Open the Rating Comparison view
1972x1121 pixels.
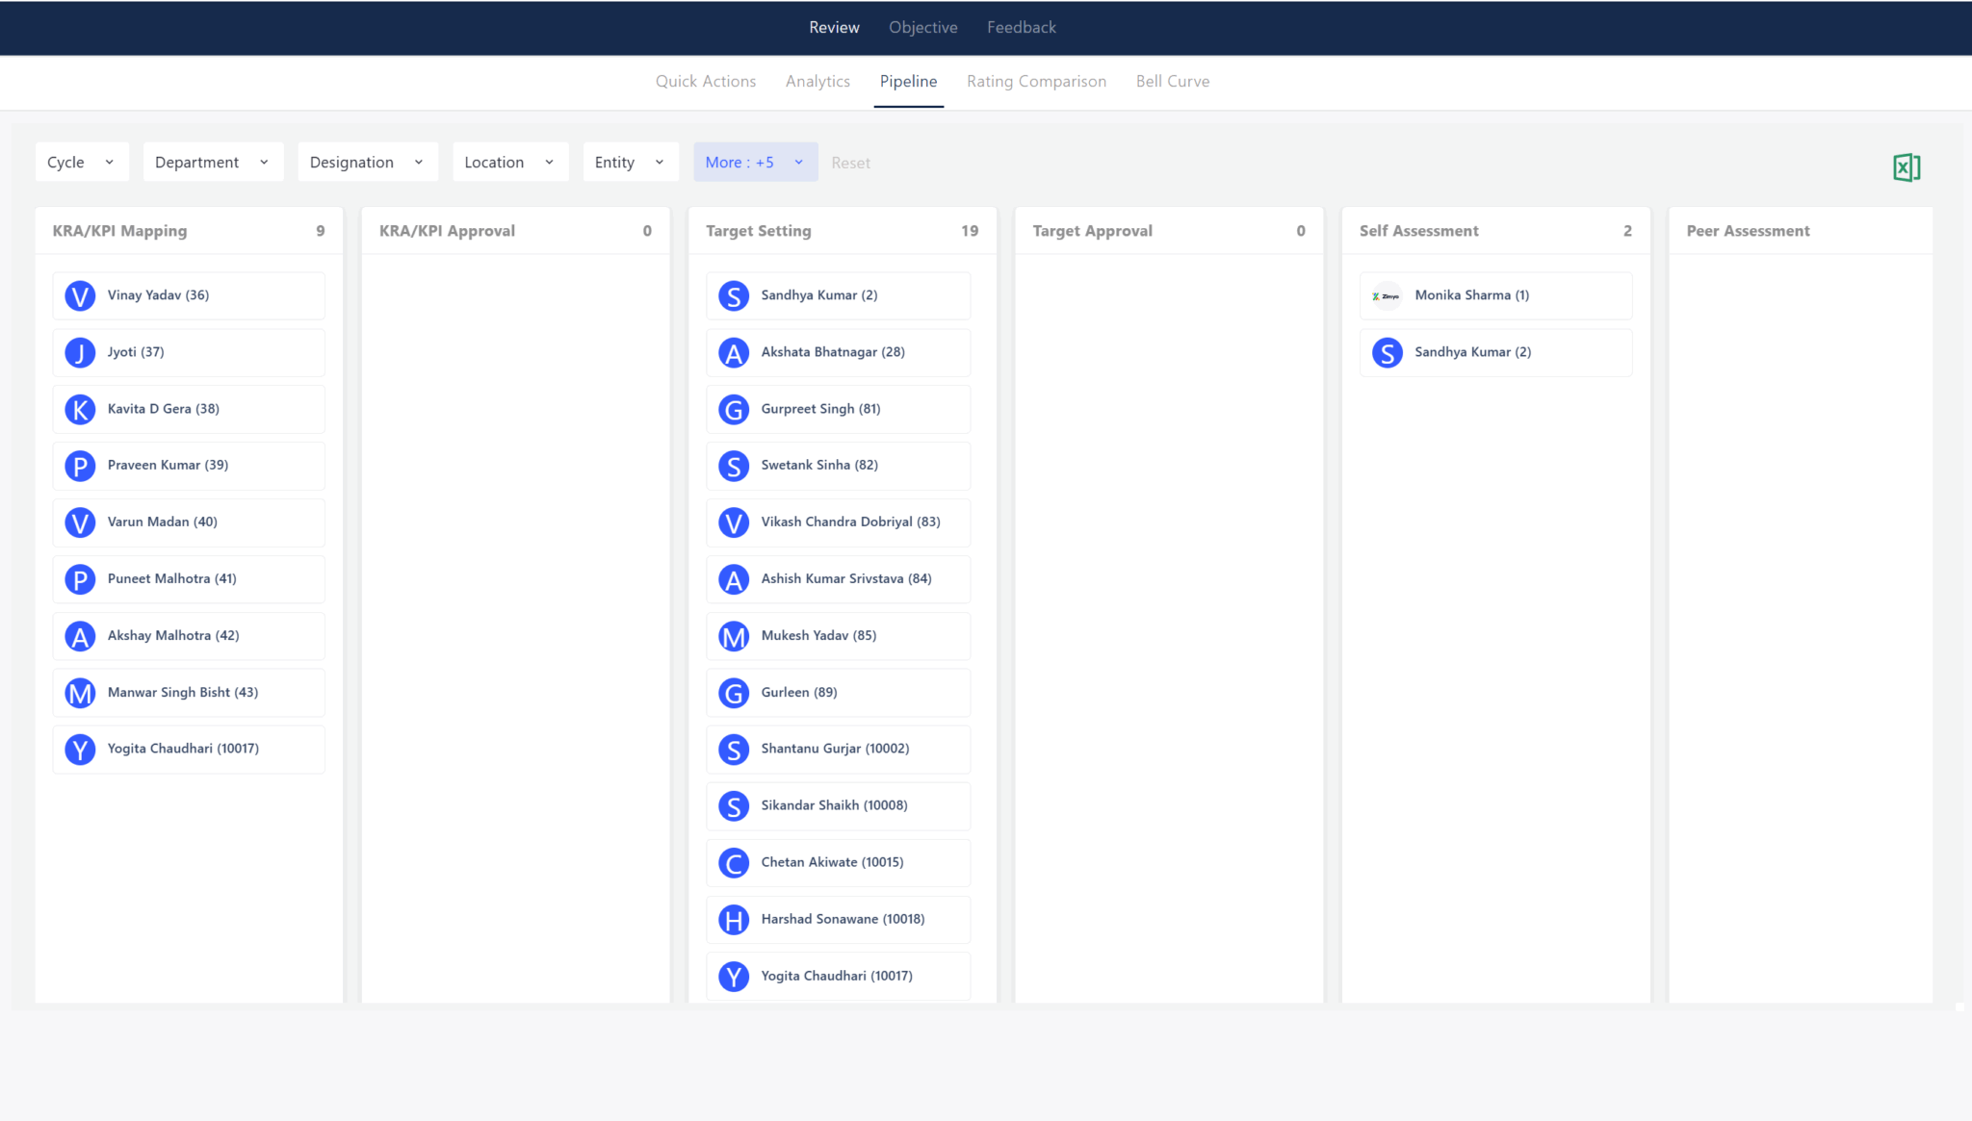(x=1036, y=81)
